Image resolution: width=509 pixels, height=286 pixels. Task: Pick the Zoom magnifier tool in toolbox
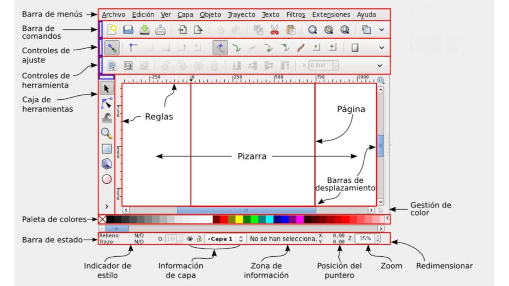click(106, 133)
